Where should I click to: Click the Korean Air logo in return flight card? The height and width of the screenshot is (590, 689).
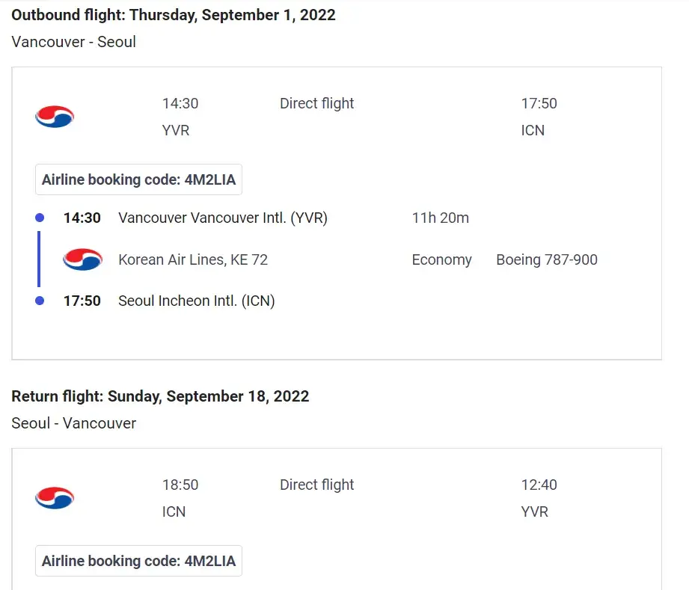pos(55,498)
